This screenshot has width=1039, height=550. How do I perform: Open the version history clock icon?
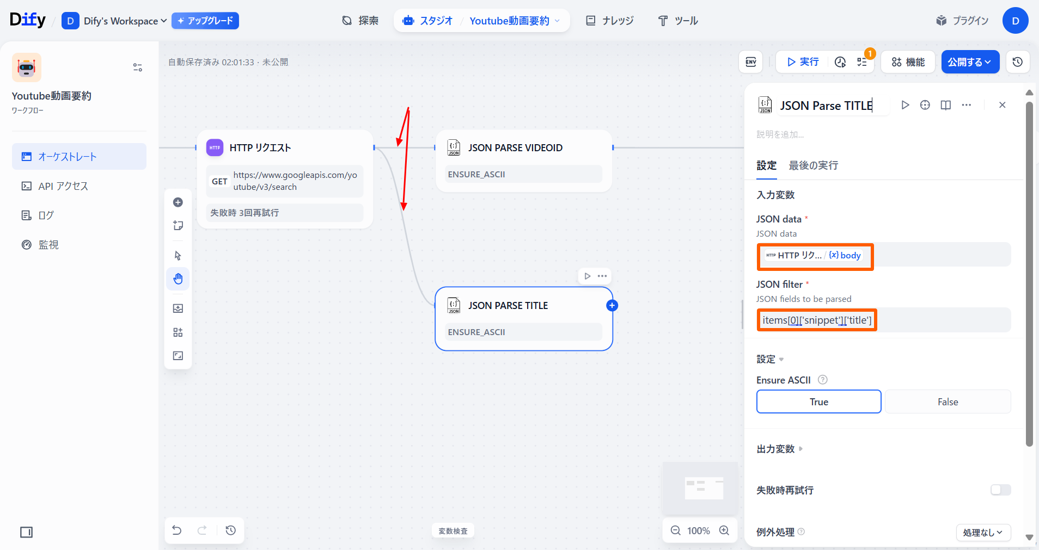pyautogui.click(x=1017, y=62)
